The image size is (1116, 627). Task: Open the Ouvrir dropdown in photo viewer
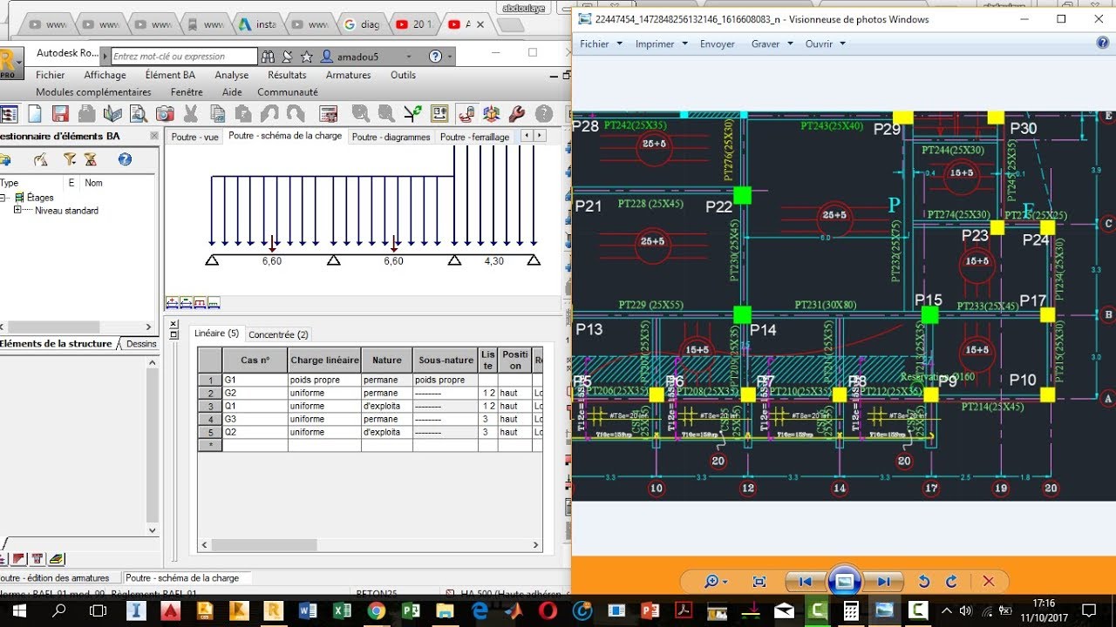click(x=824, y=44)
